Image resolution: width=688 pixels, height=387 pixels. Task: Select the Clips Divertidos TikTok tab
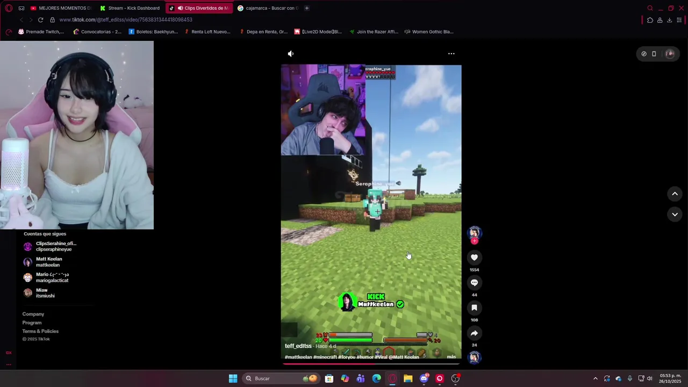(199, 8)
